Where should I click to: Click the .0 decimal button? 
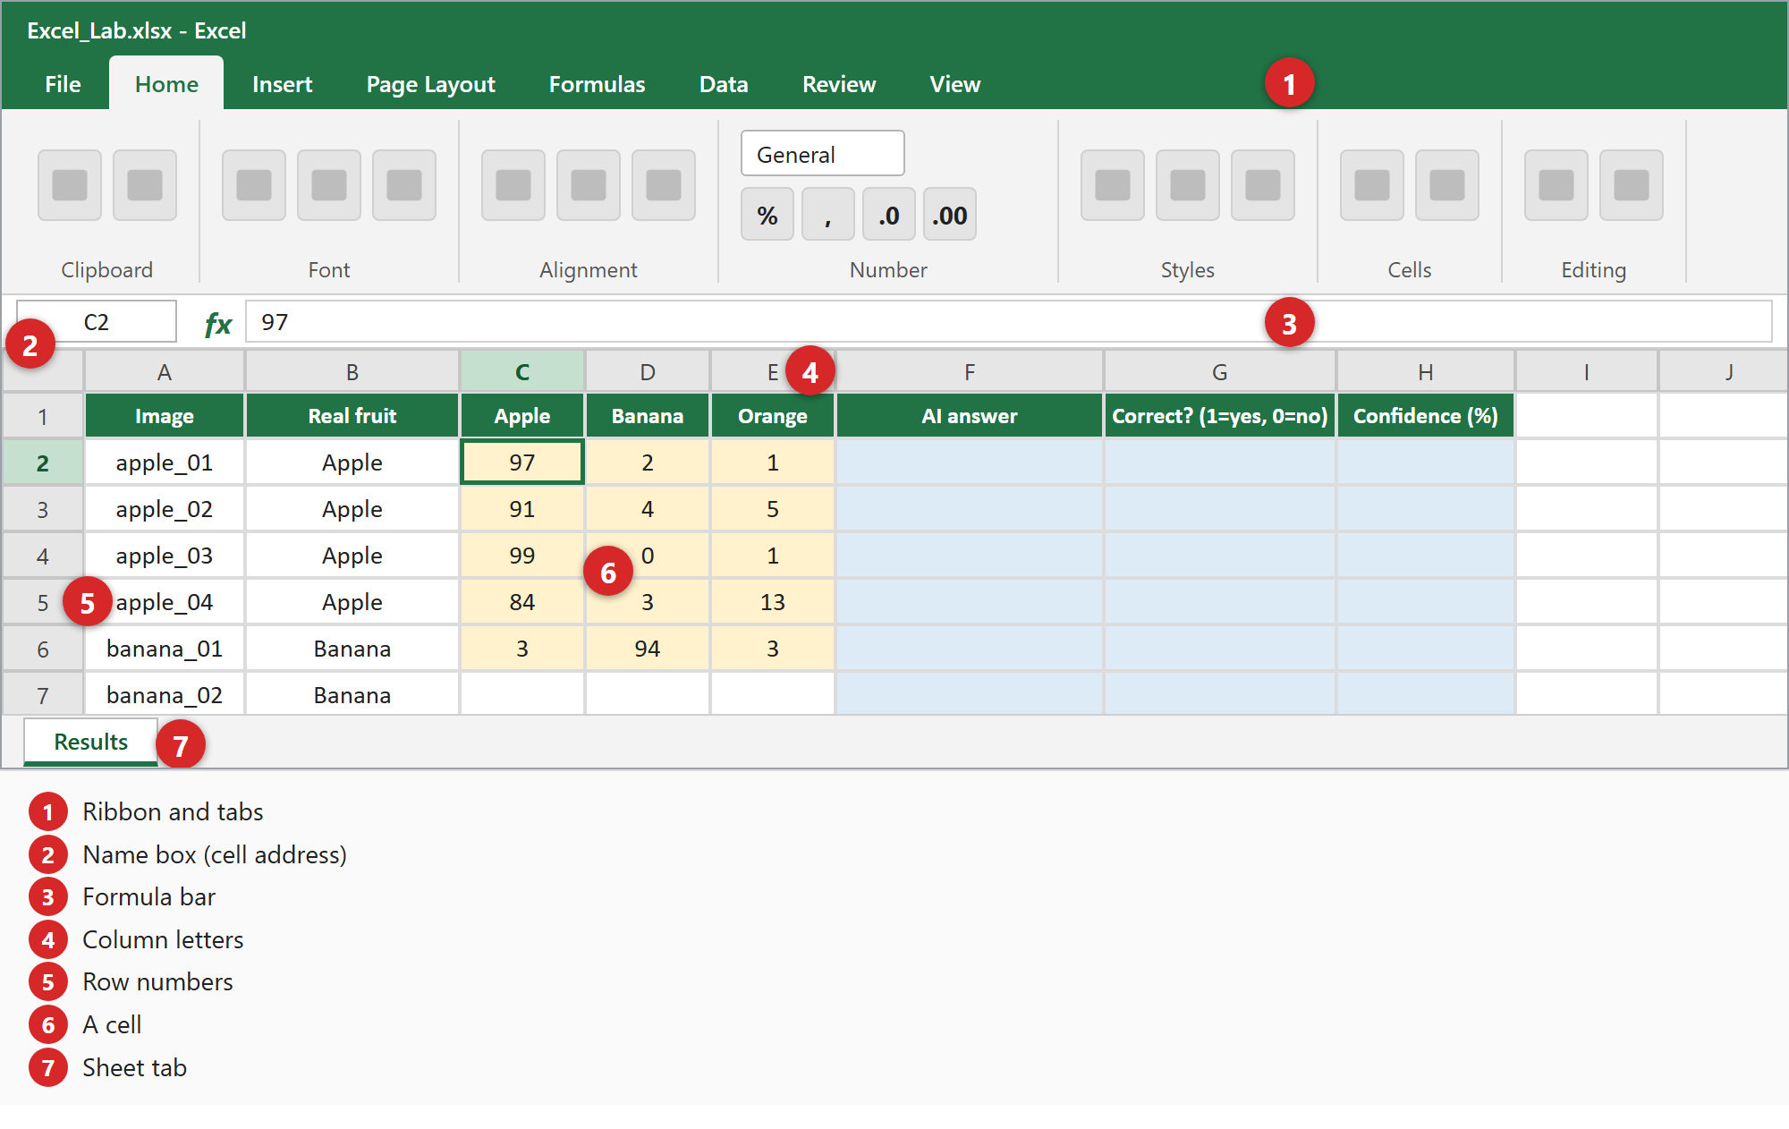pyautogui.click(x=889, y=215)
